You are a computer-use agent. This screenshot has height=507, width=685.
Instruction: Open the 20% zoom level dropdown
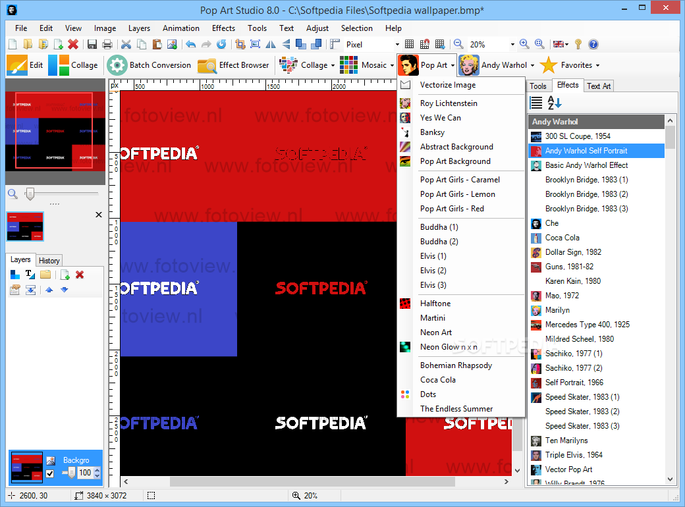(x=512, y=44)
